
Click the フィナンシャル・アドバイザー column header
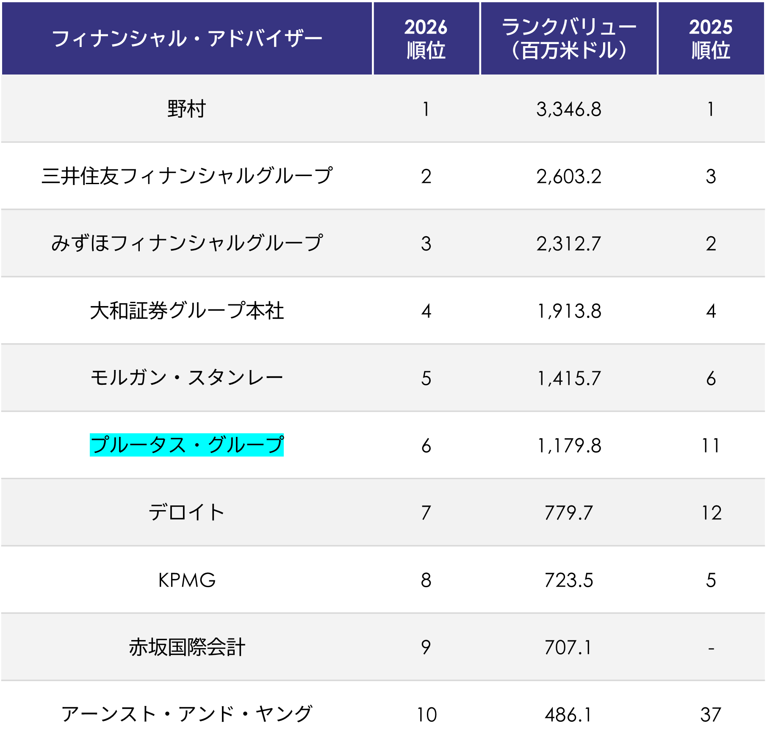coord(187,39)
